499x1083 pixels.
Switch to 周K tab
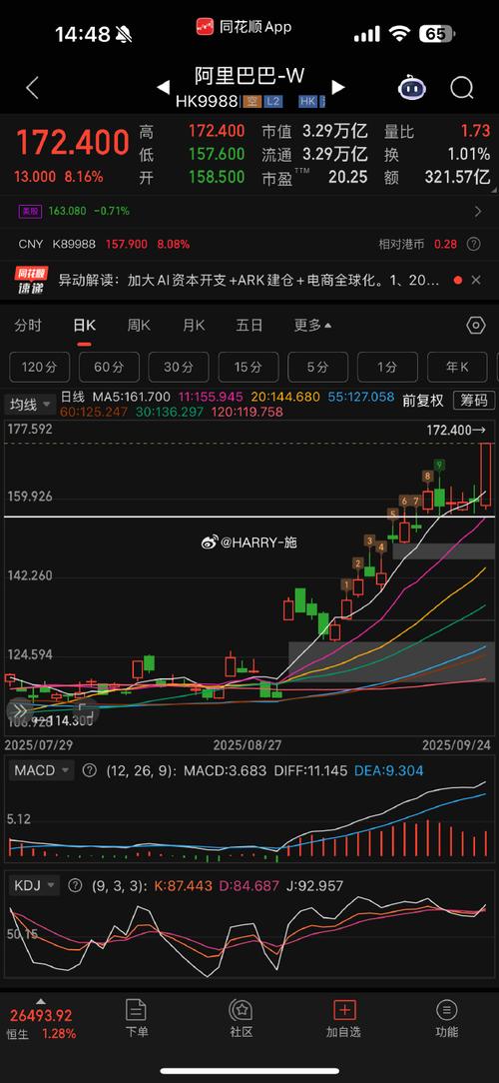(x=138, y=326)
